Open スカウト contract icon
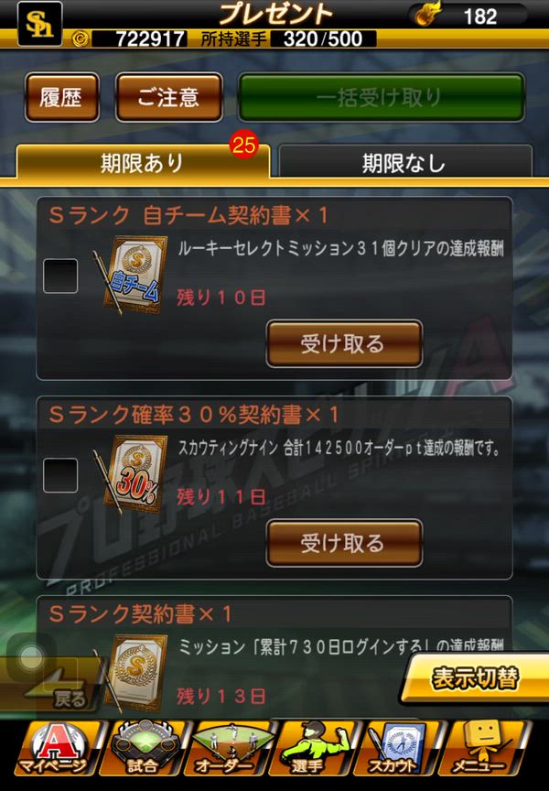 (398, 749)
